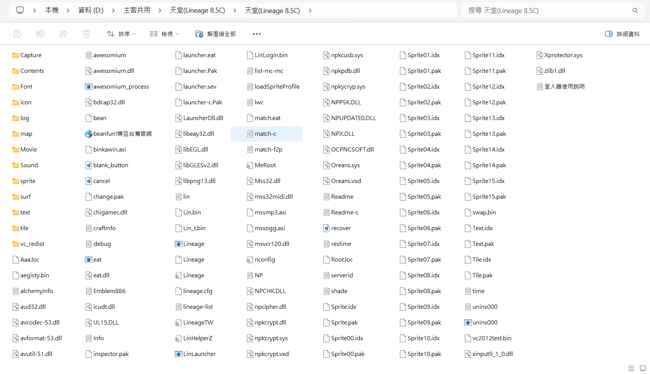Go to 主客共用 in the breadcrumb
Image resolution: width=650 pixels, height=374 pixels.
tap(137, 10)
